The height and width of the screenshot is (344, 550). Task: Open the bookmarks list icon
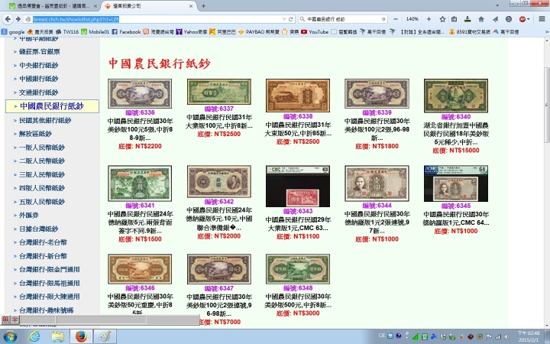(x=454, y=19)
